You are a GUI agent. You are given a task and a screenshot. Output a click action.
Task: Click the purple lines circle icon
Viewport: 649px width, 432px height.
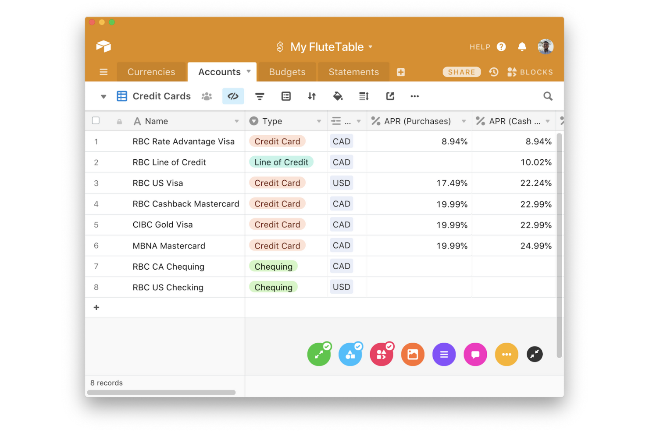(x=444, y=354)
